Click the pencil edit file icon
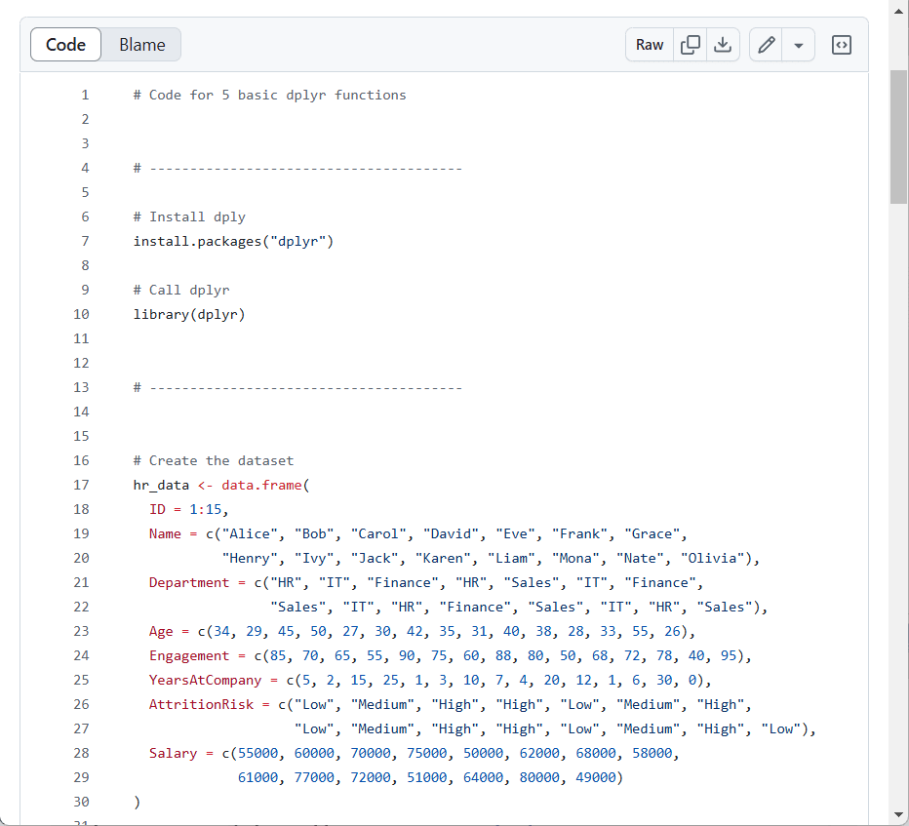 click(767, 45)
